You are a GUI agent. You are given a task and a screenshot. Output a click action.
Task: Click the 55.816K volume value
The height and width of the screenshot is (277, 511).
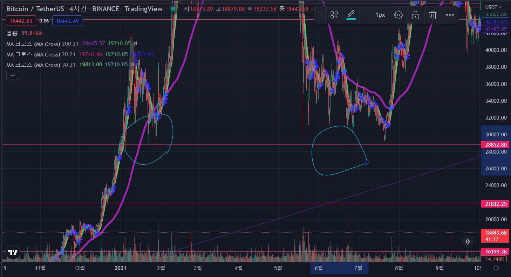tap(32, 33)
